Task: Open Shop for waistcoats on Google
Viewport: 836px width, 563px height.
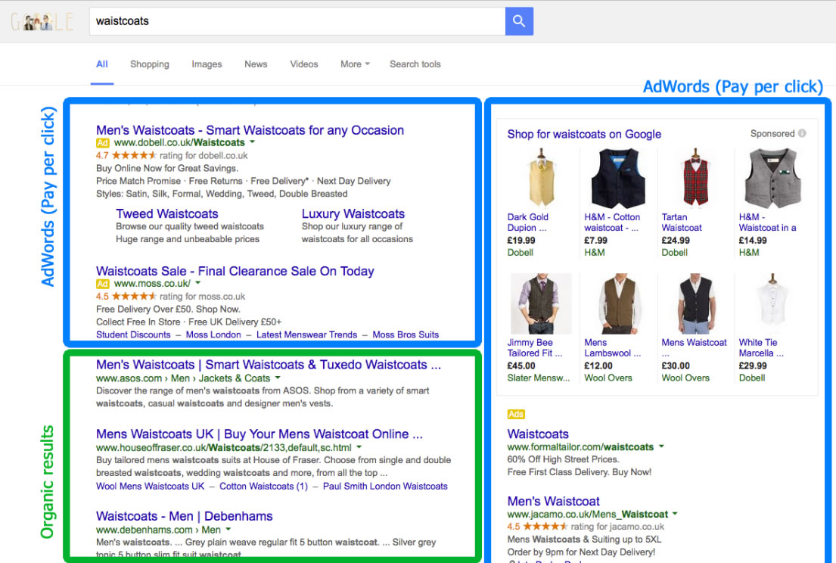Action: tap(584, 135)
